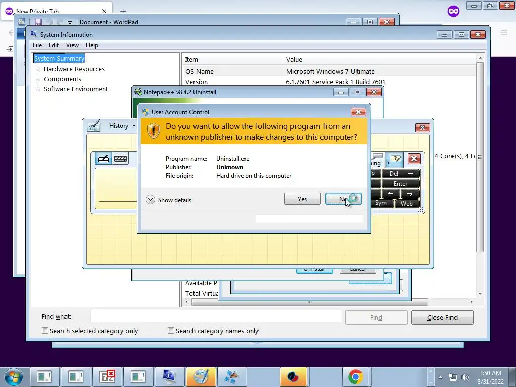The image size is (516, 387).
Task: Tap the left arrow key on input panel
Action: click(391, 193)
